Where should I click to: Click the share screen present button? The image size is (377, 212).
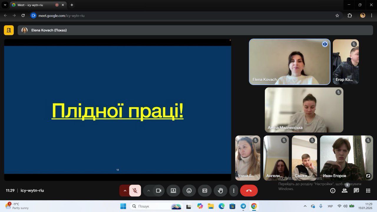point(173,191)
